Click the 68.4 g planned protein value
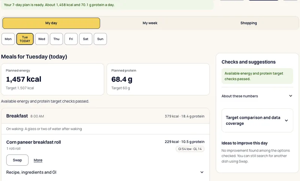This screenshot has height=181, width=300. coord(122,79)
